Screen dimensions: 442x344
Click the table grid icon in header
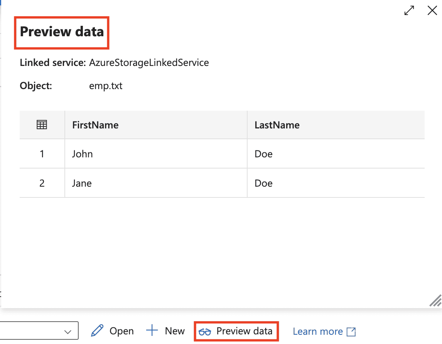click(x=42, y=125)
